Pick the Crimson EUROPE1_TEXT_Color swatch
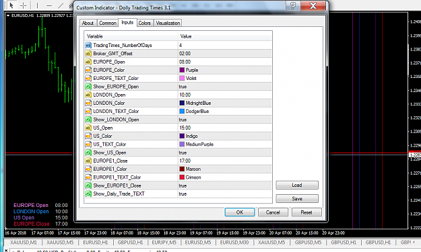Image resolution: width=421 pixels, height=252 pixels. 182,177
